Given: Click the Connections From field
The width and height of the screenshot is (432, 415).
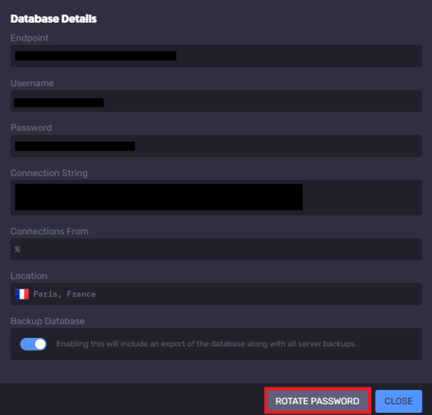Looking at the screenshot, I should point(216,249).
